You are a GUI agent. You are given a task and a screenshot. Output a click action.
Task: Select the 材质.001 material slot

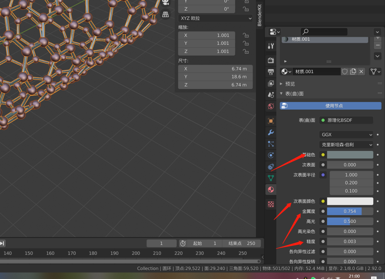pos(325,39)
